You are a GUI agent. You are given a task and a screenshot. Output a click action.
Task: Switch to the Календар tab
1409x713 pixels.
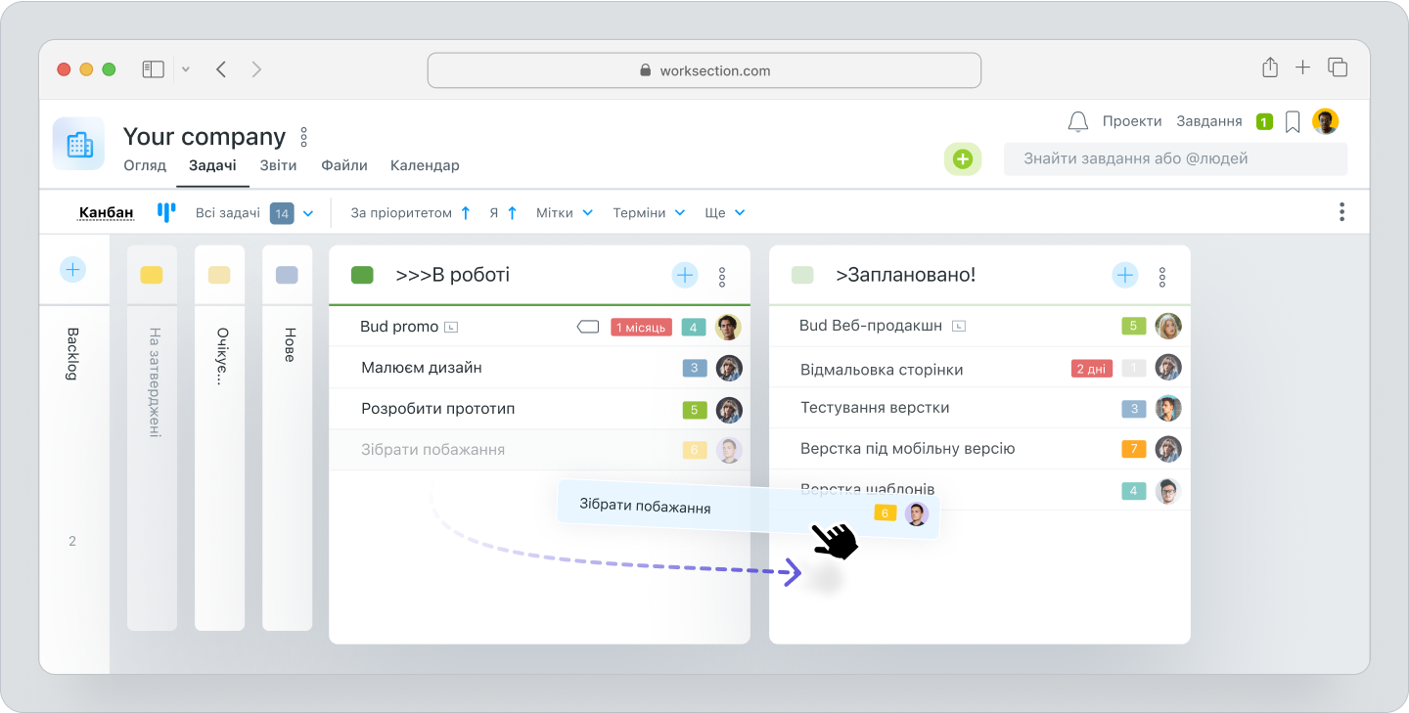tap(425, 165)
